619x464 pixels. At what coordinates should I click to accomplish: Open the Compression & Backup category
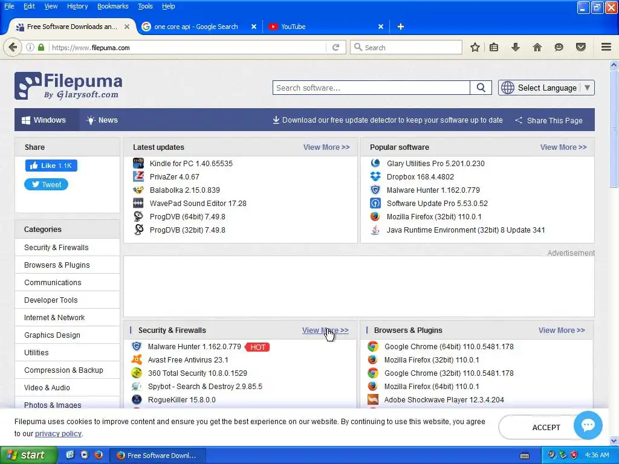pyautogui.click(x=67, y=370)
